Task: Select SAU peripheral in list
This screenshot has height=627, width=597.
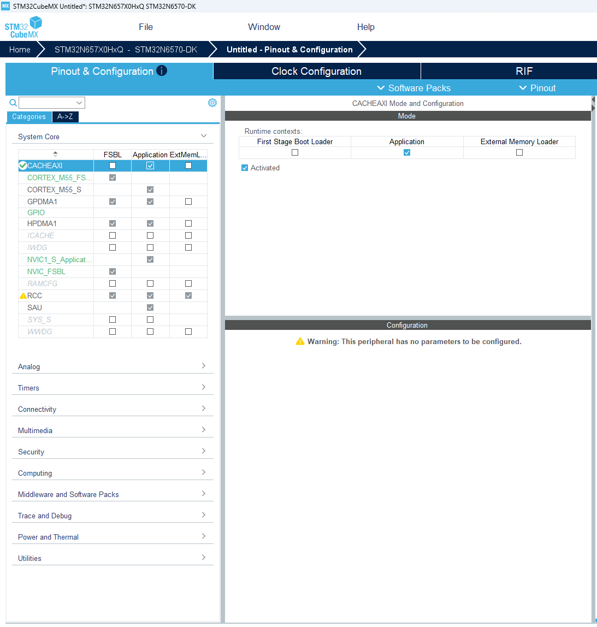Action: pos(34,308)
